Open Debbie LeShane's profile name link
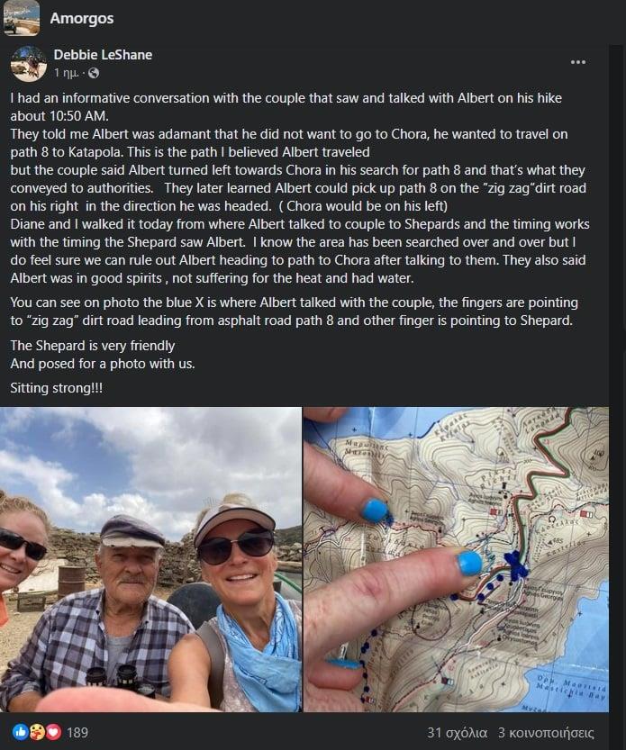Viewport: 626px width, 750px height. coord(103,55)
